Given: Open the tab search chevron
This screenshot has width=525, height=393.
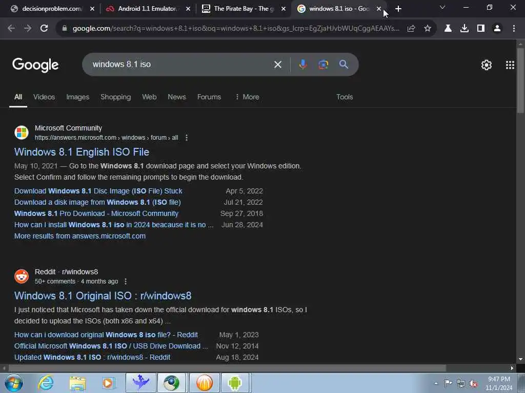Looking at the screenshot, I should tap(442, 7).
